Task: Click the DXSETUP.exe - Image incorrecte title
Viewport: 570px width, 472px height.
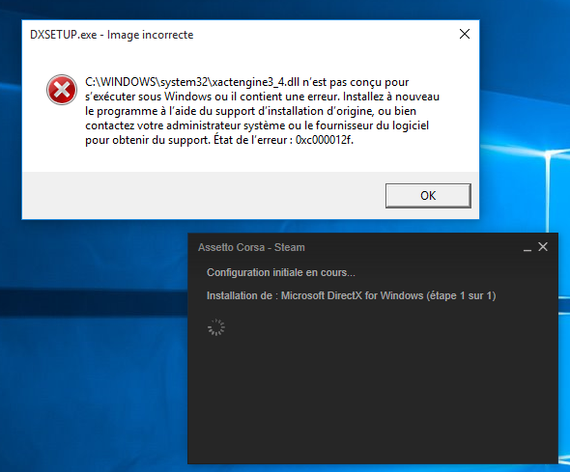Action: click(112, 35)
